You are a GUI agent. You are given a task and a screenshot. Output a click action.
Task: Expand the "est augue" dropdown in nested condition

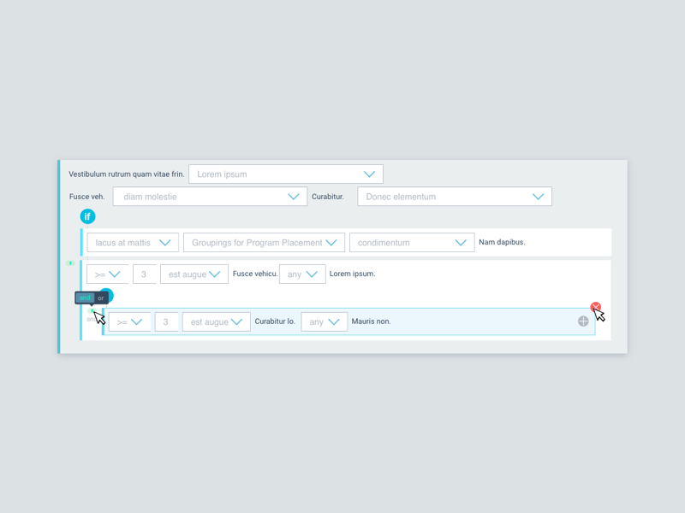216,321
